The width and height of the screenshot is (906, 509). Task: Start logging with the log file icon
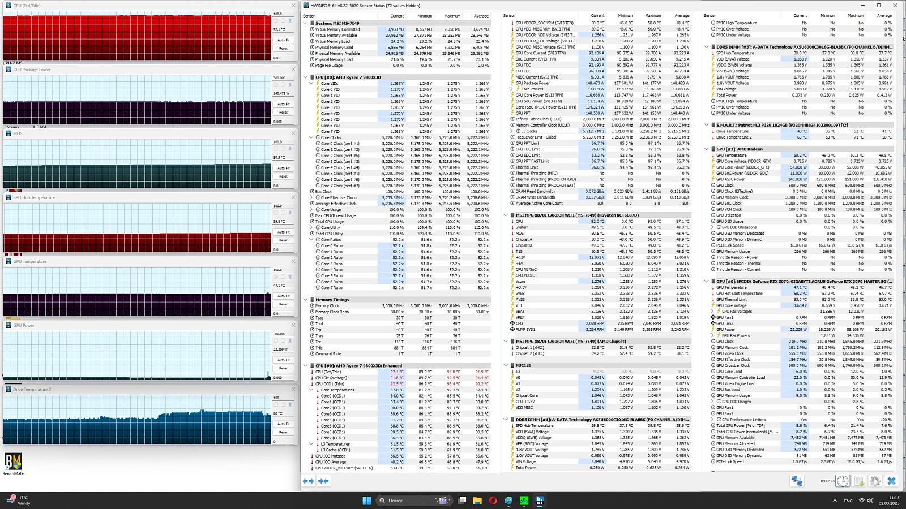(x=859, y=481)
